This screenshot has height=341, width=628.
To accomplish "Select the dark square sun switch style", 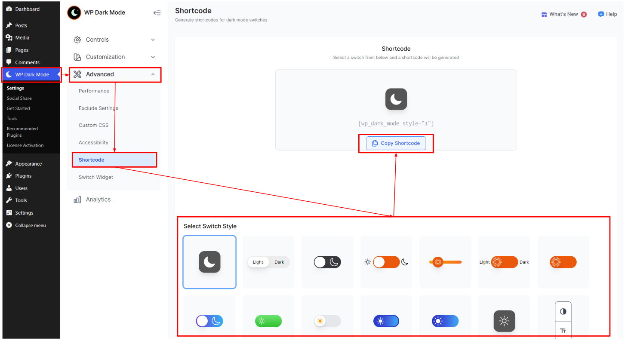I will click(x=504, y=321).
